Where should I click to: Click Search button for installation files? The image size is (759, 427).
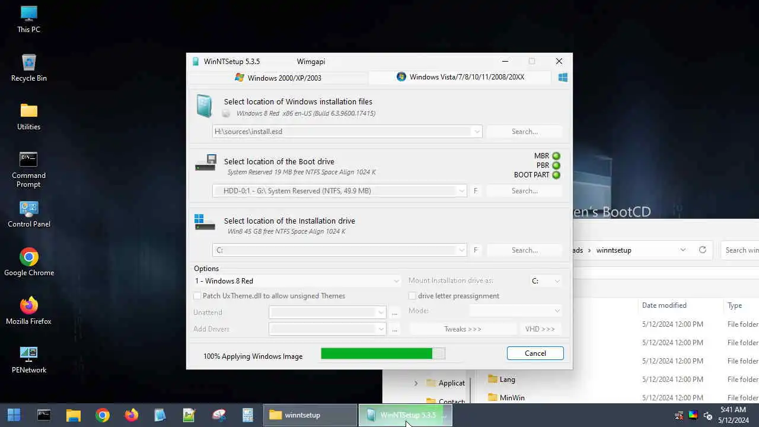point(525,132)
